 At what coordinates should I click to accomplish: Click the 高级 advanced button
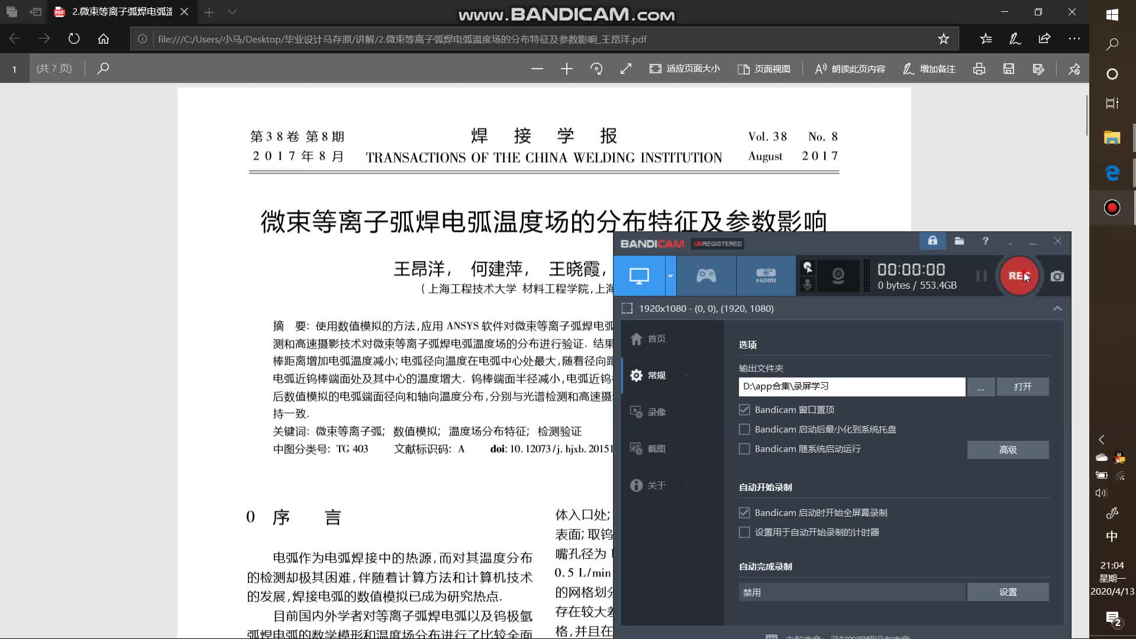tap(1008, 450)
